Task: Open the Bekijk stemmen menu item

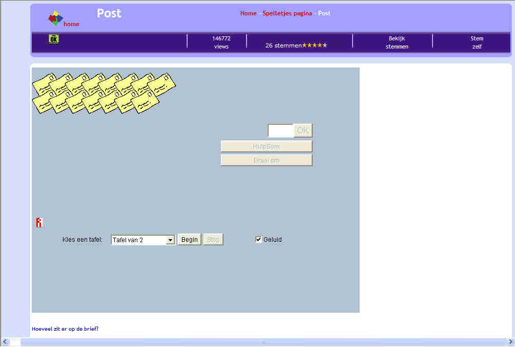Action: click(397, 42)
